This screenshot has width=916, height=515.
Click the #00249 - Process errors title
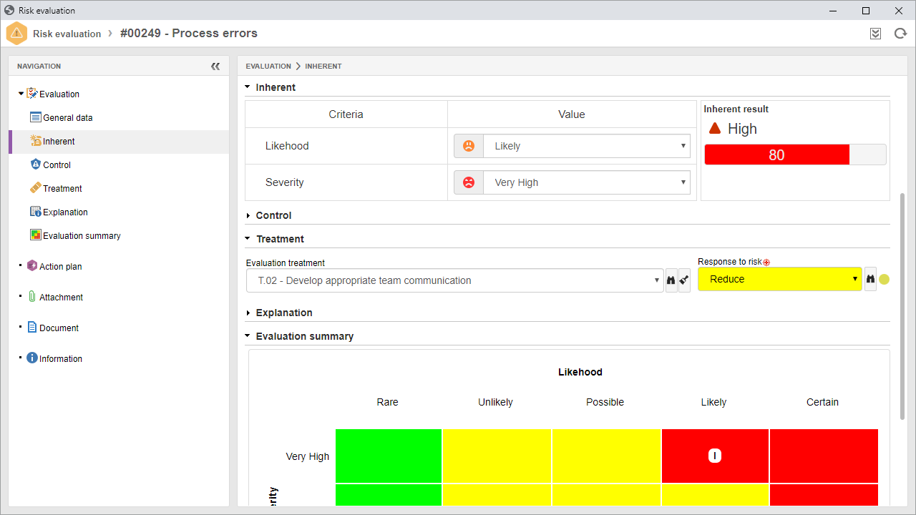tap(189, 34)
